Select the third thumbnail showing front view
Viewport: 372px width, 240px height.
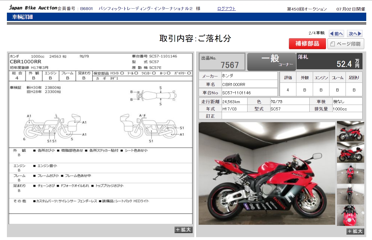pyautogui.click(x=350, y=173)
